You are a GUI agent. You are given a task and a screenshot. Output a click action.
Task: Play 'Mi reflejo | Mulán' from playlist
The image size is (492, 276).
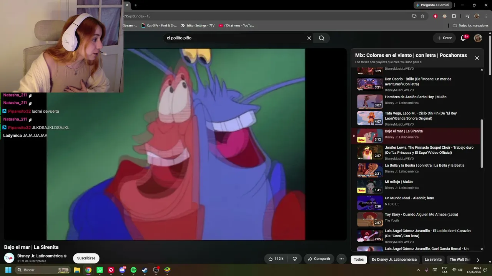[x=417, y=186]
